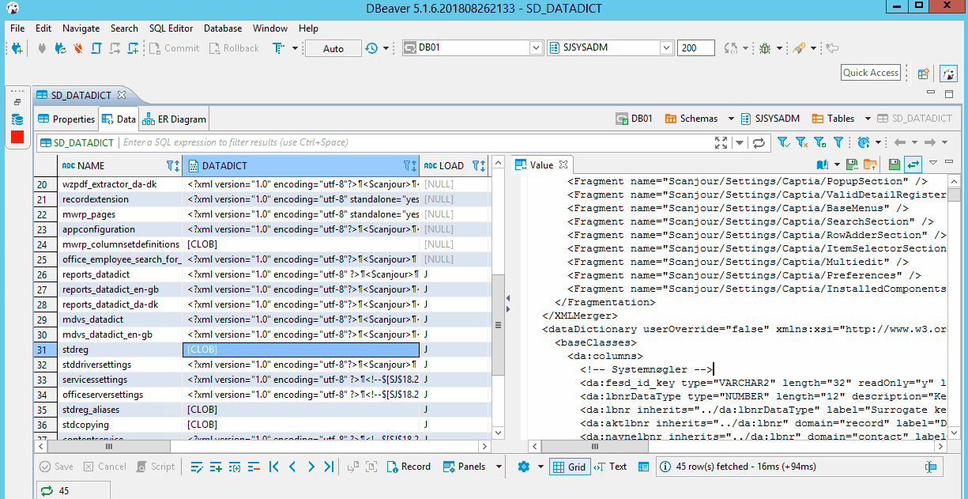Open the Database menu
This screenshot has width=968, height=499.
pos(223,28)
